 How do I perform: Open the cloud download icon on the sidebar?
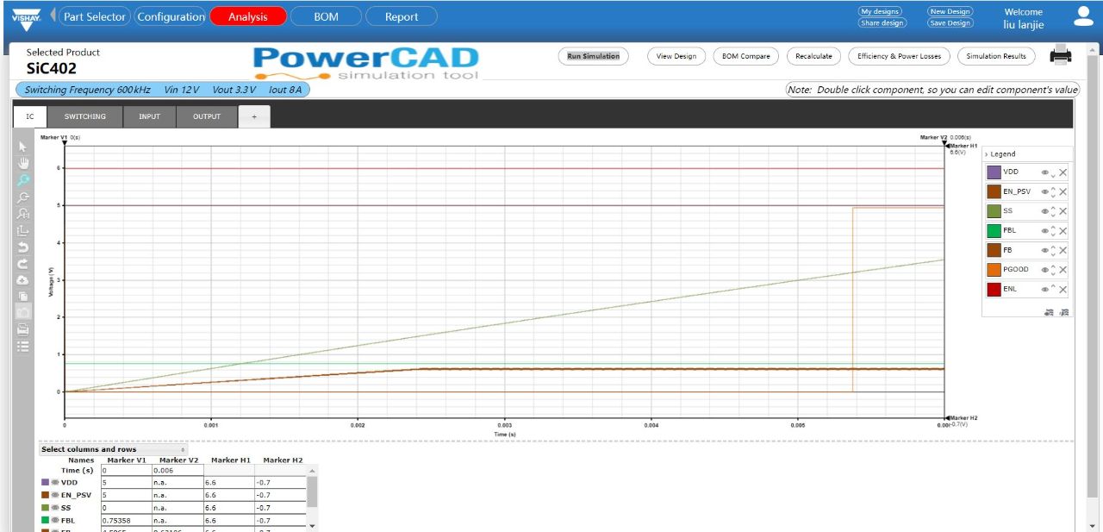pyautogui.click(x=24, y=279)
